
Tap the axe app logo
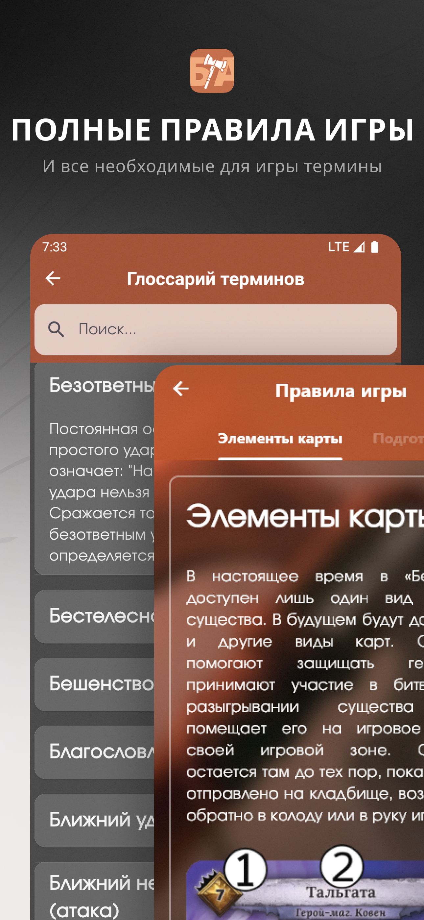(x=212, y=71)
